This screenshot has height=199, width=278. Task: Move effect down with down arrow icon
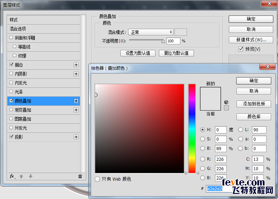(30, 176)
